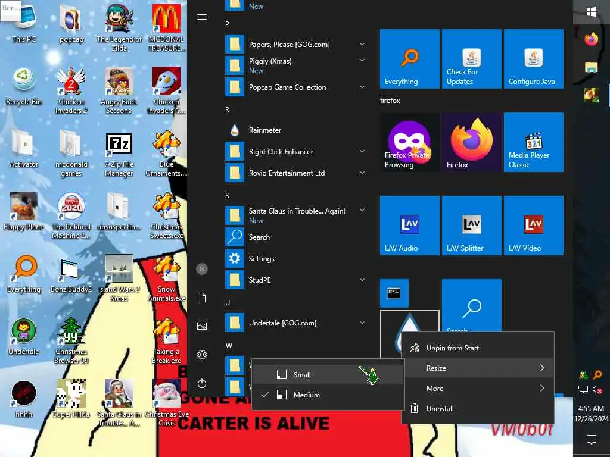Image resolution: width=610 pixels, height=457 pixels.
Task: Open the LAV Audio tile
Action: (409, 226)
